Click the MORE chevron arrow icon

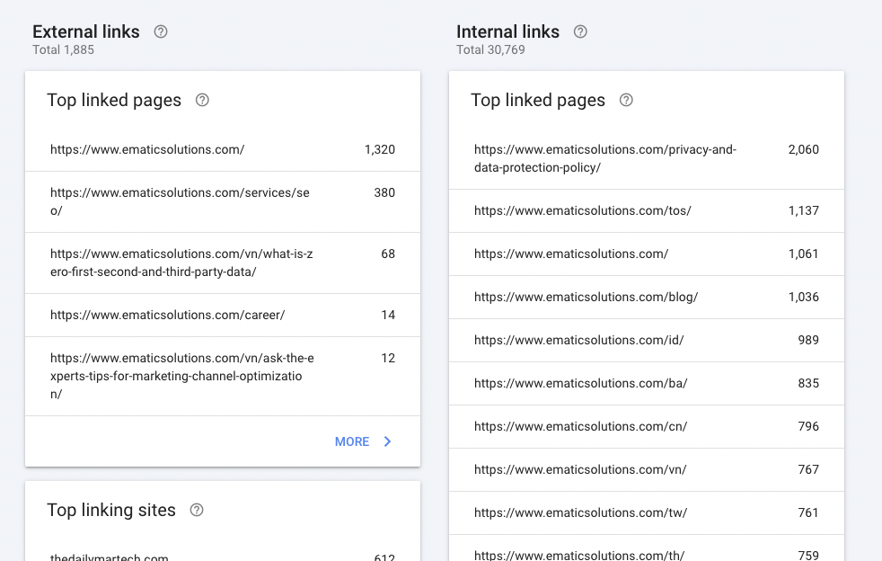pyautogui.click(x=388, y=441)
